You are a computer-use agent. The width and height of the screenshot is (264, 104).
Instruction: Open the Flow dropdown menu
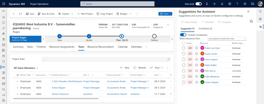point(156,68)
